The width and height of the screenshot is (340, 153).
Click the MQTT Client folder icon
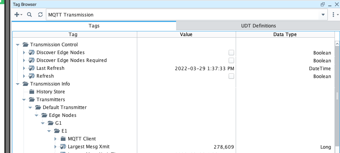point(63,138)
